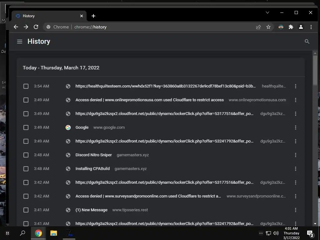Open the Chrome profile avatar
Viewport: 320px width, 240px height.
[x=301, y=27]
